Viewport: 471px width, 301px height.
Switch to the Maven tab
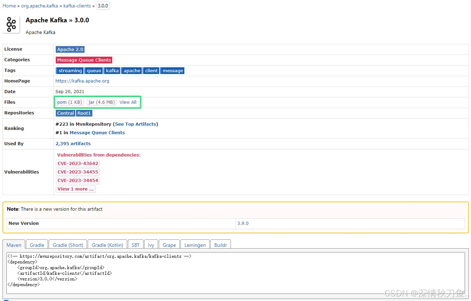pyautogui.click(x=14, y=245)
